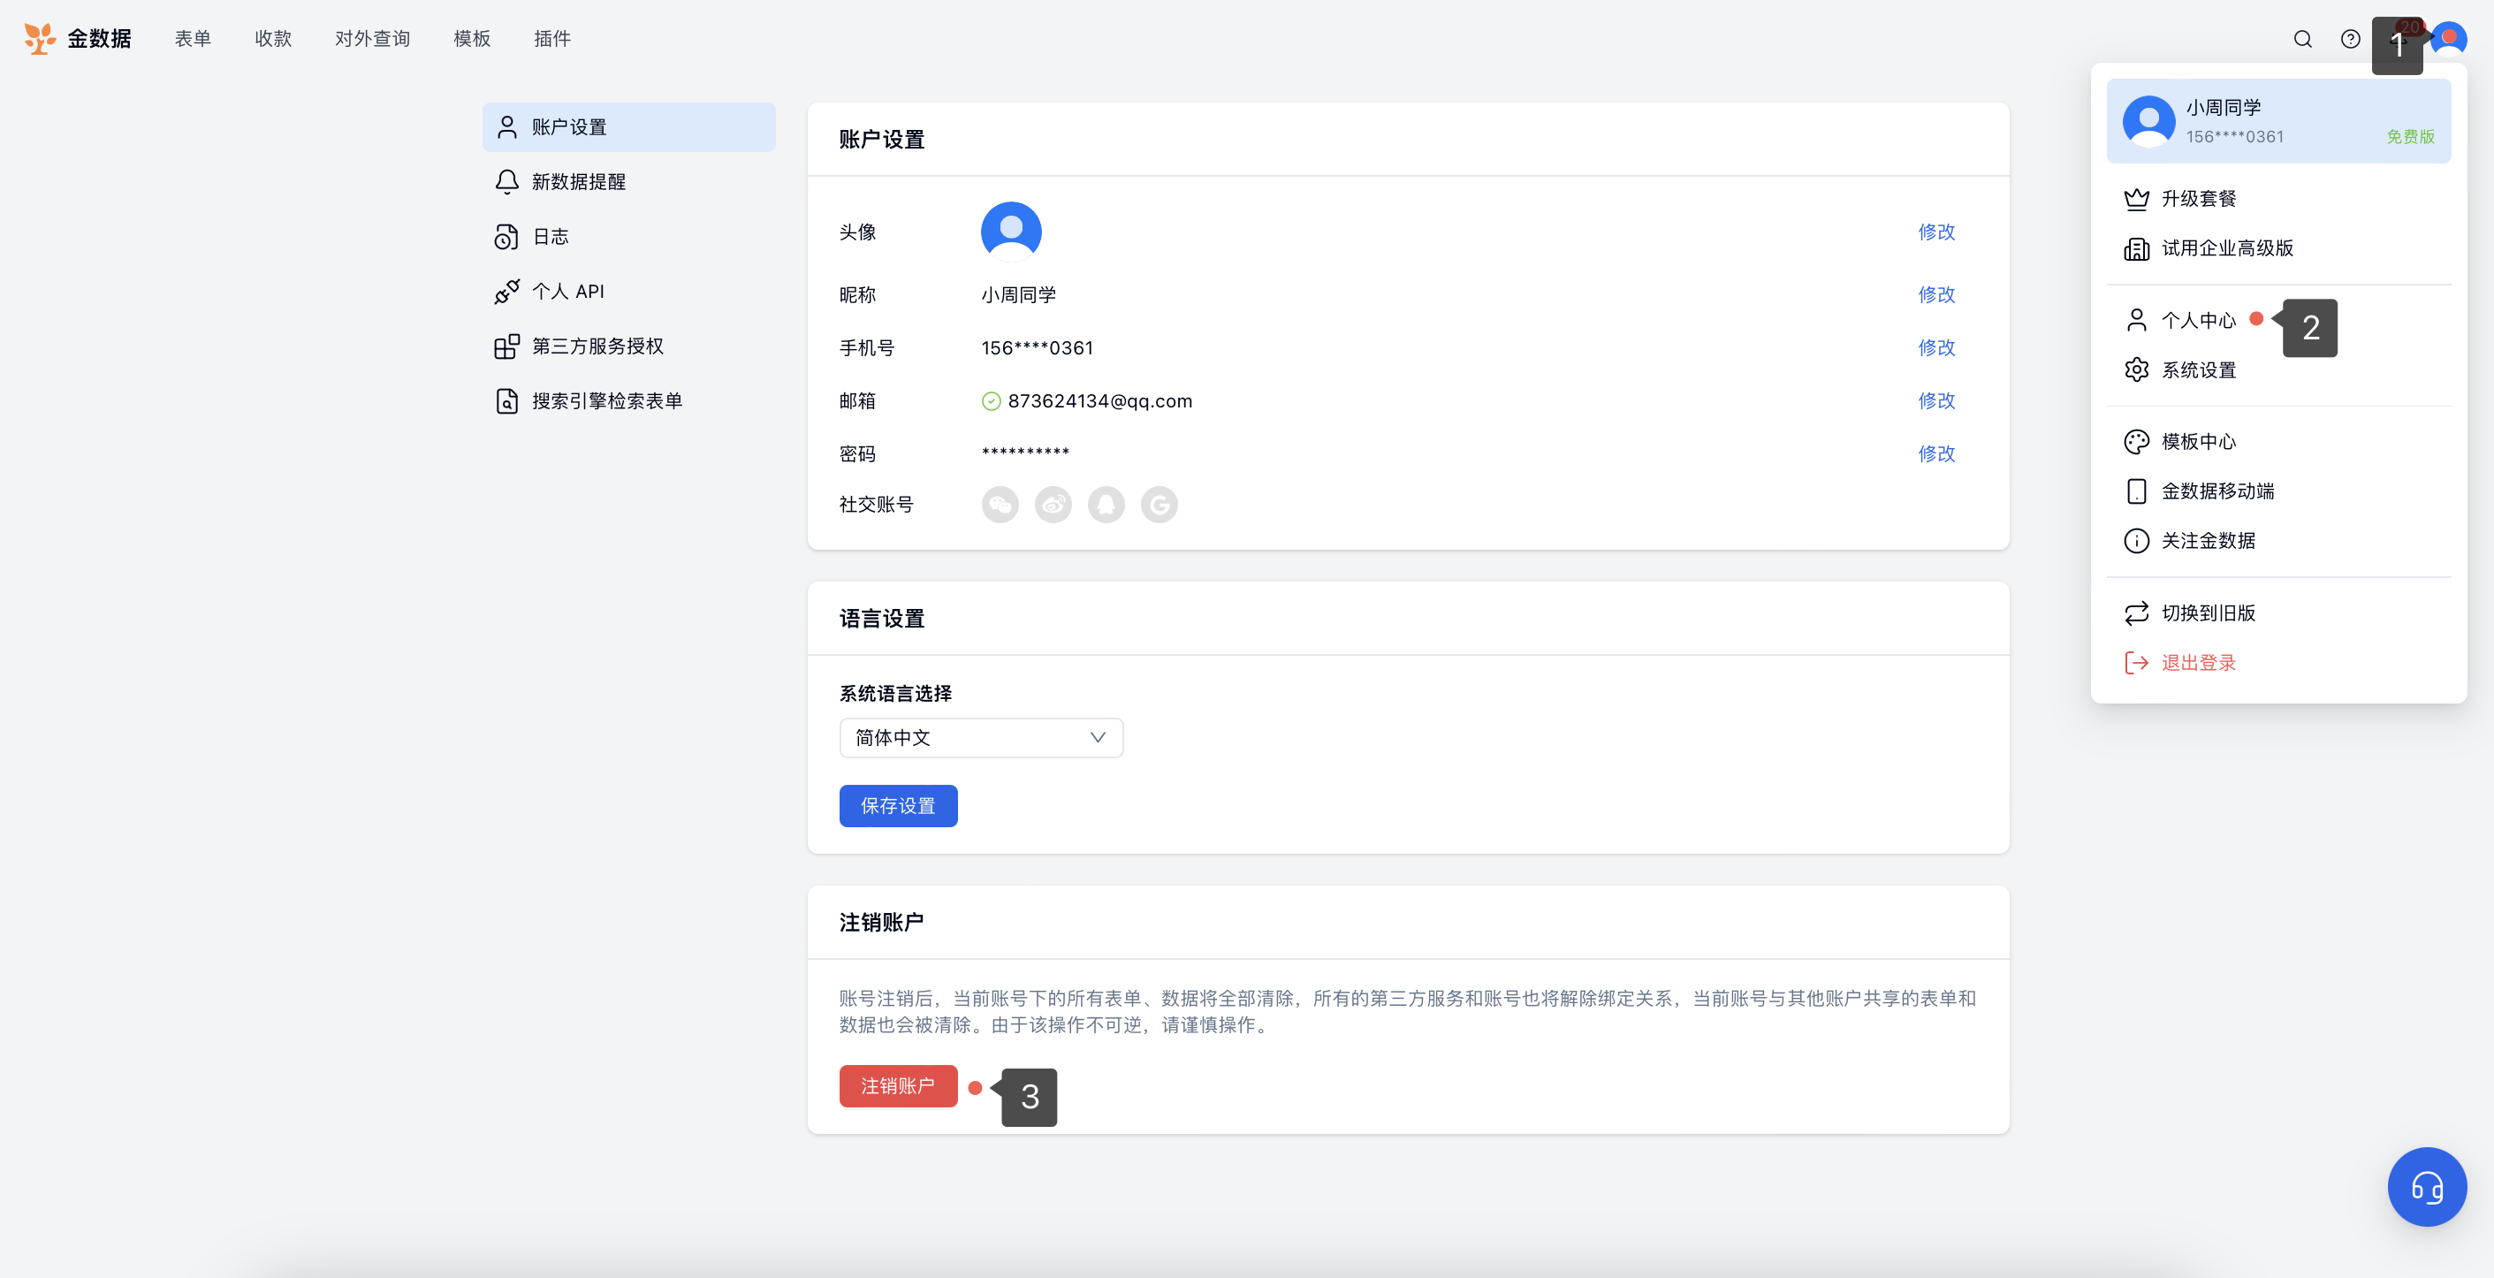This screenshot has width=2494, height=1278.
Task: Open the 收款 top menu
Action: click(273, 39)
